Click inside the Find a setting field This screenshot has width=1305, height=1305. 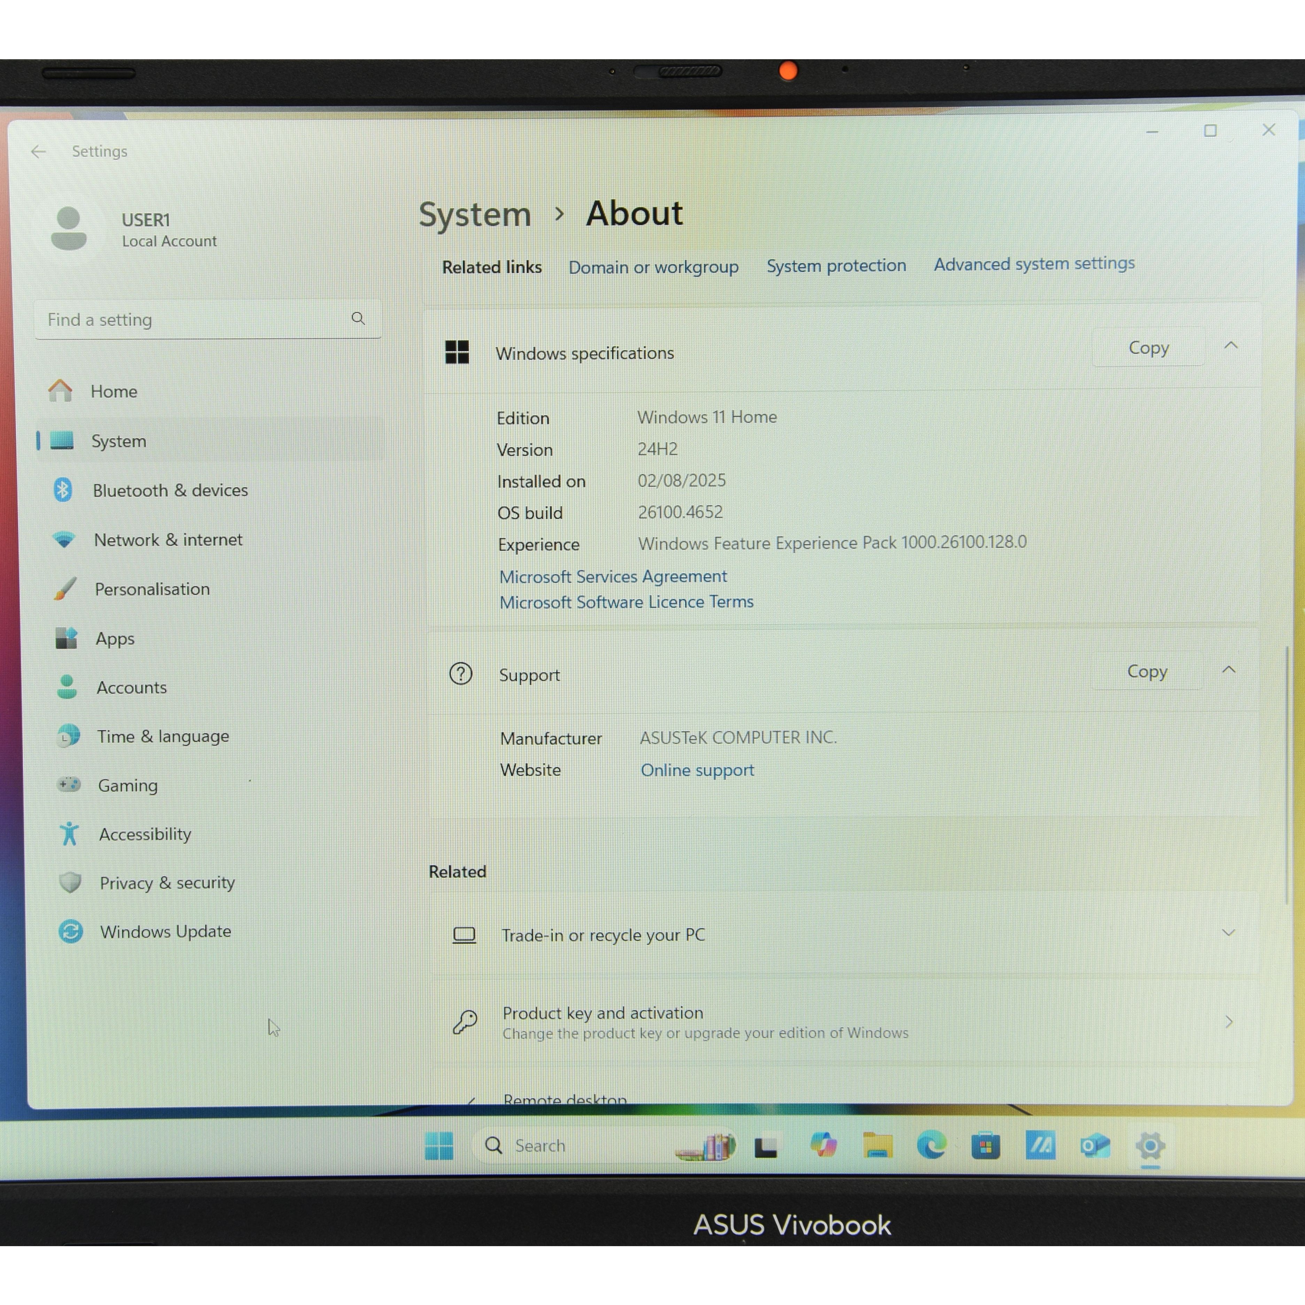(207, 319)
